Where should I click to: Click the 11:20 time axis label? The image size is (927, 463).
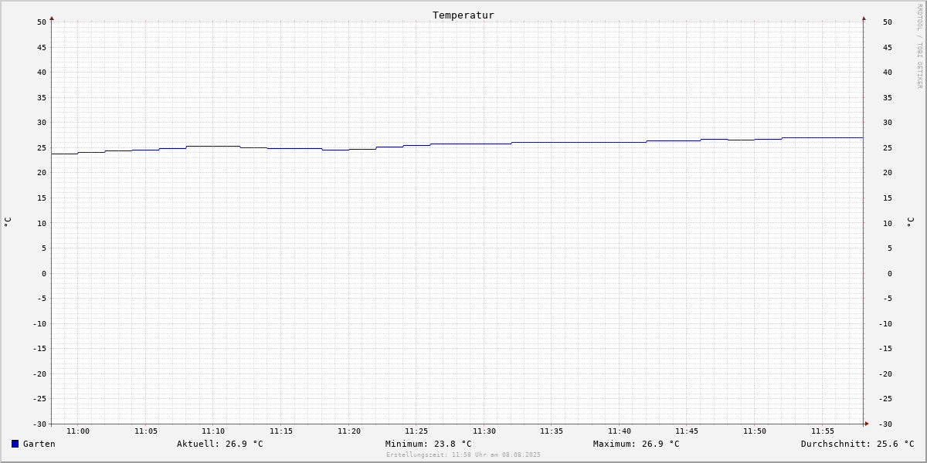click(349, 431)
